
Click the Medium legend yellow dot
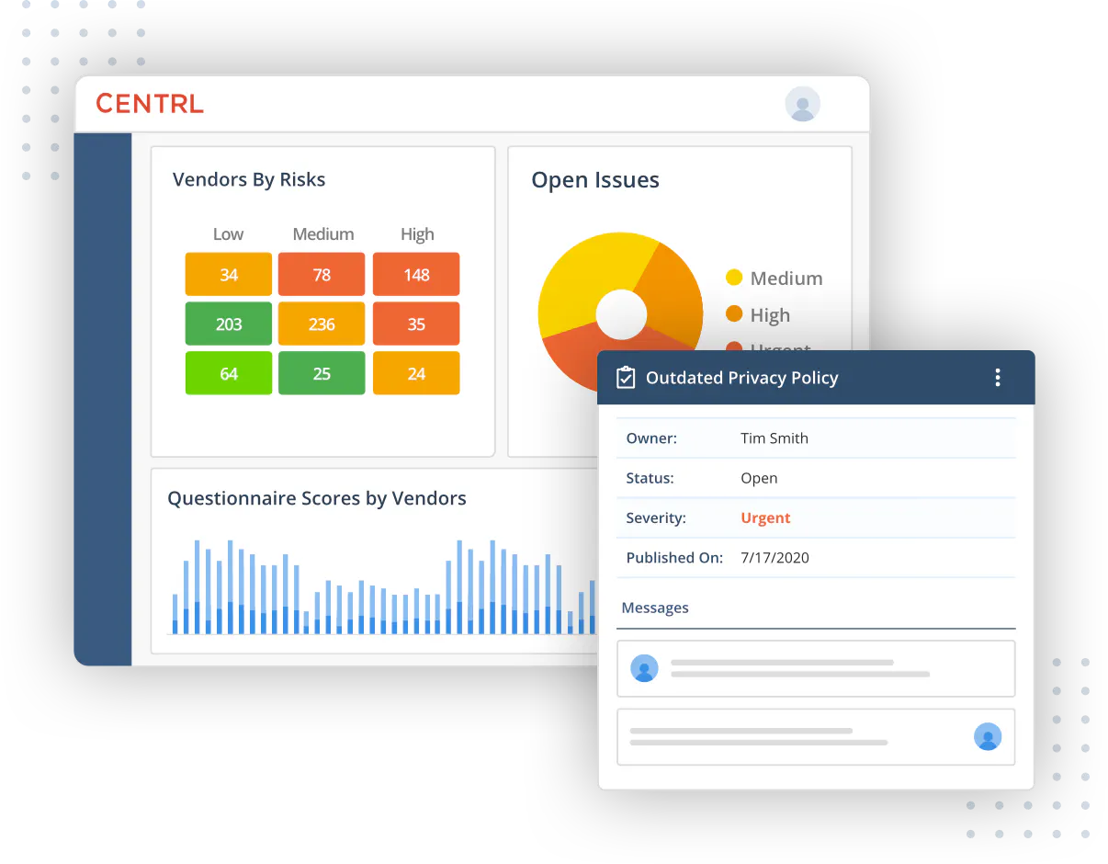point(734,278)
